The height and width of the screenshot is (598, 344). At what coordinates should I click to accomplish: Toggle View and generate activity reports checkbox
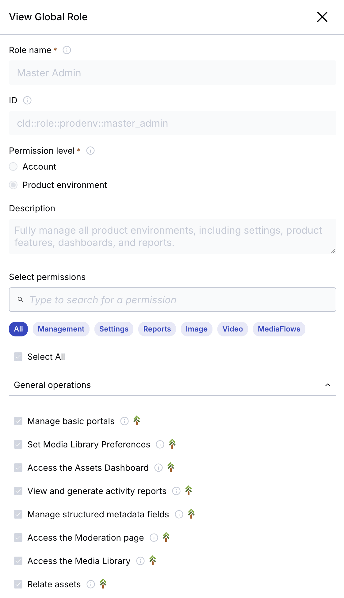pos(18,491)
